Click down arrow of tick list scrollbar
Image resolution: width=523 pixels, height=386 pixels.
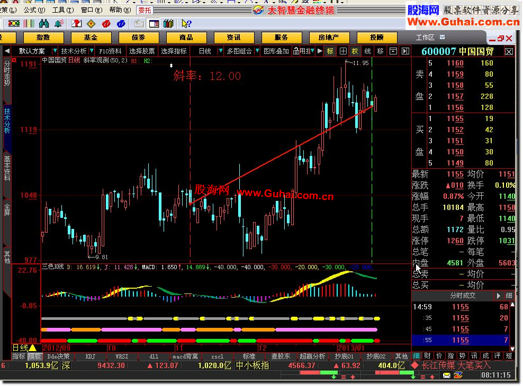pyautogui.click(x=512, y=348)
